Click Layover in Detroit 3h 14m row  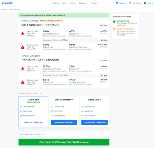coord(75,75)
